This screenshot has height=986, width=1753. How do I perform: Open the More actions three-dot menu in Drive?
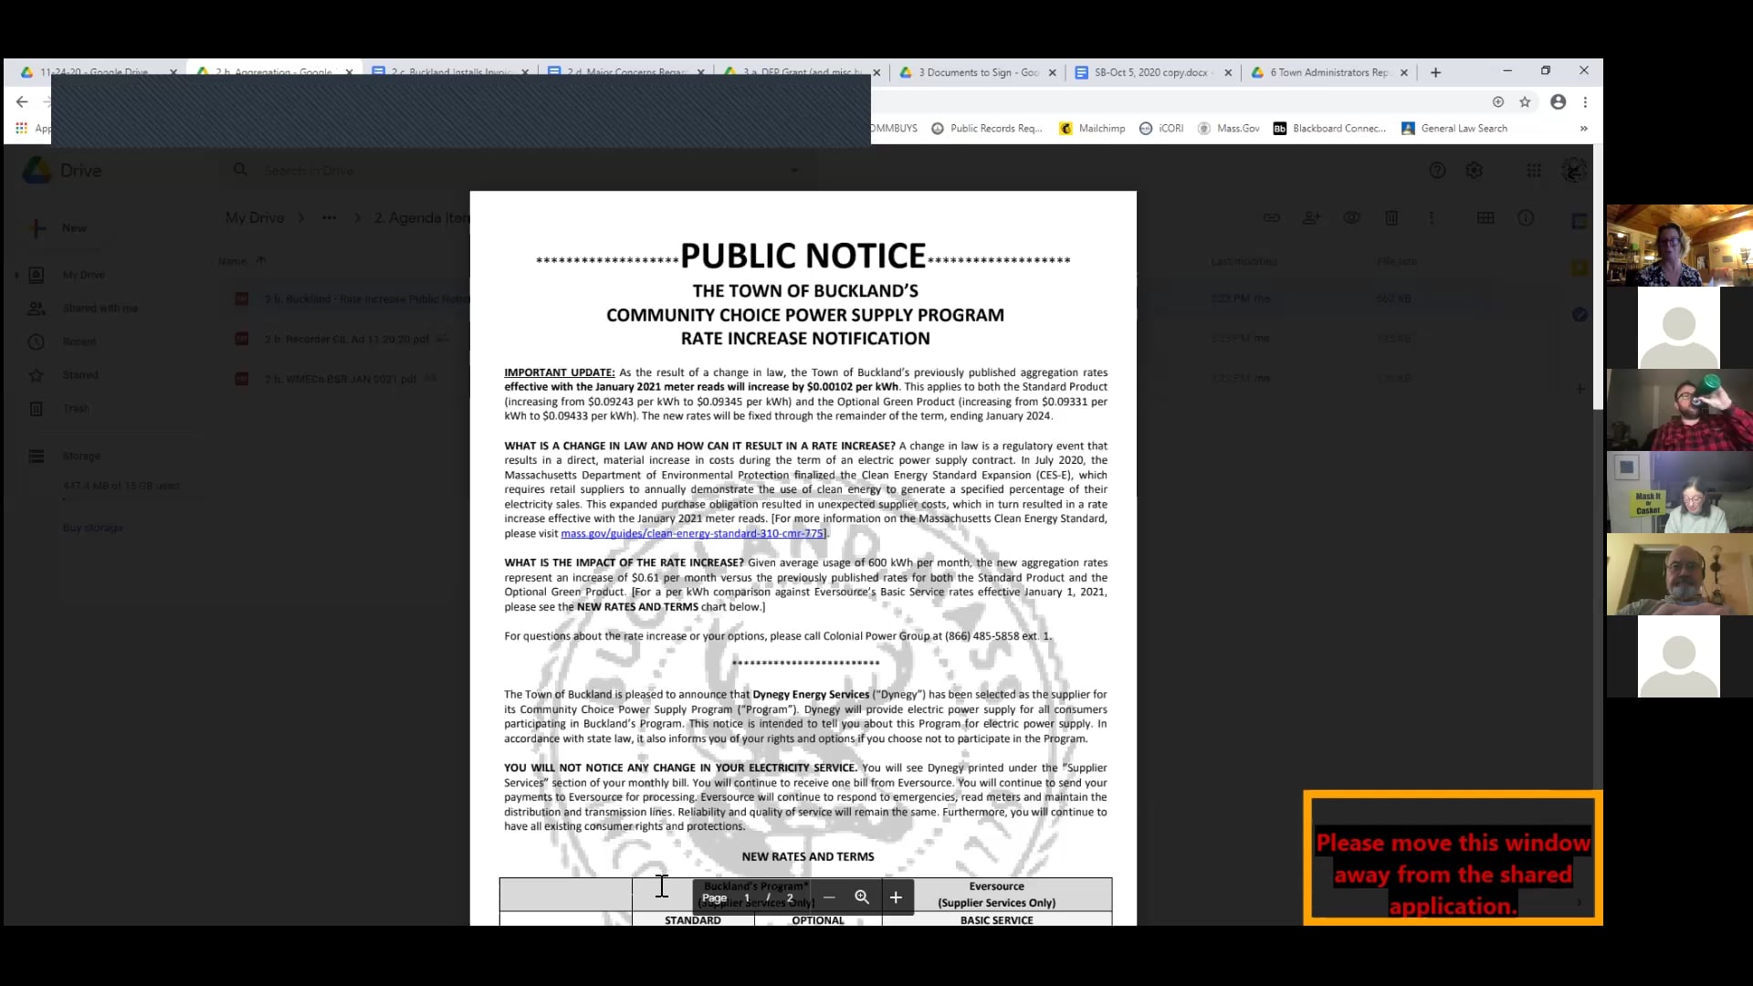(x=1432, y=218)
